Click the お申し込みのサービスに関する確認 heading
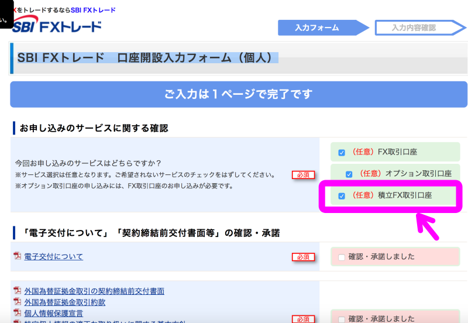 coord(94,128)
